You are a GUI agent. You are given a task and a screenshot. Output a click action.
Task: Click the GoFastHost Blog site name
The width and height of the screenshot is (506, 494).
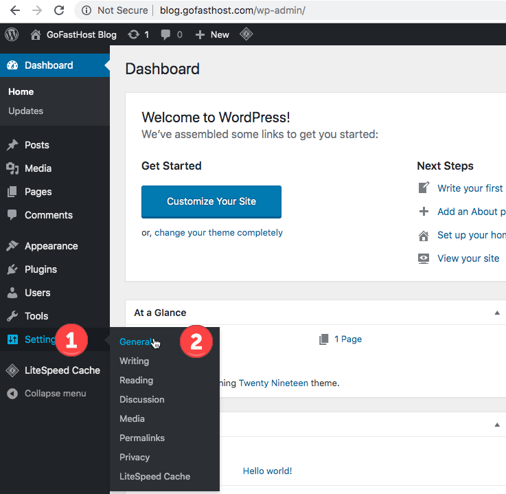pos(81,35)
